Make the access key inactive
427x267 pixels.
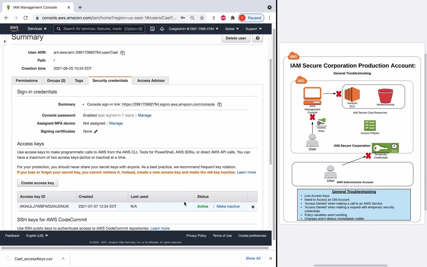tap(228, 206)
